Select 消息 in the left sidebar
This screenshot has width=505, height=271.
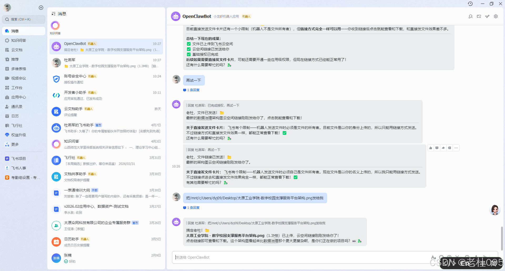(x=24, y=31)
